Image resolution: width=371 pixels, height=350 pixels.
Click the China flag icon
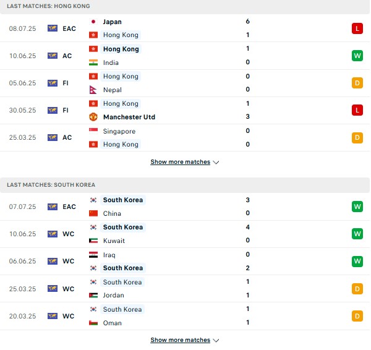click(93, 213)
